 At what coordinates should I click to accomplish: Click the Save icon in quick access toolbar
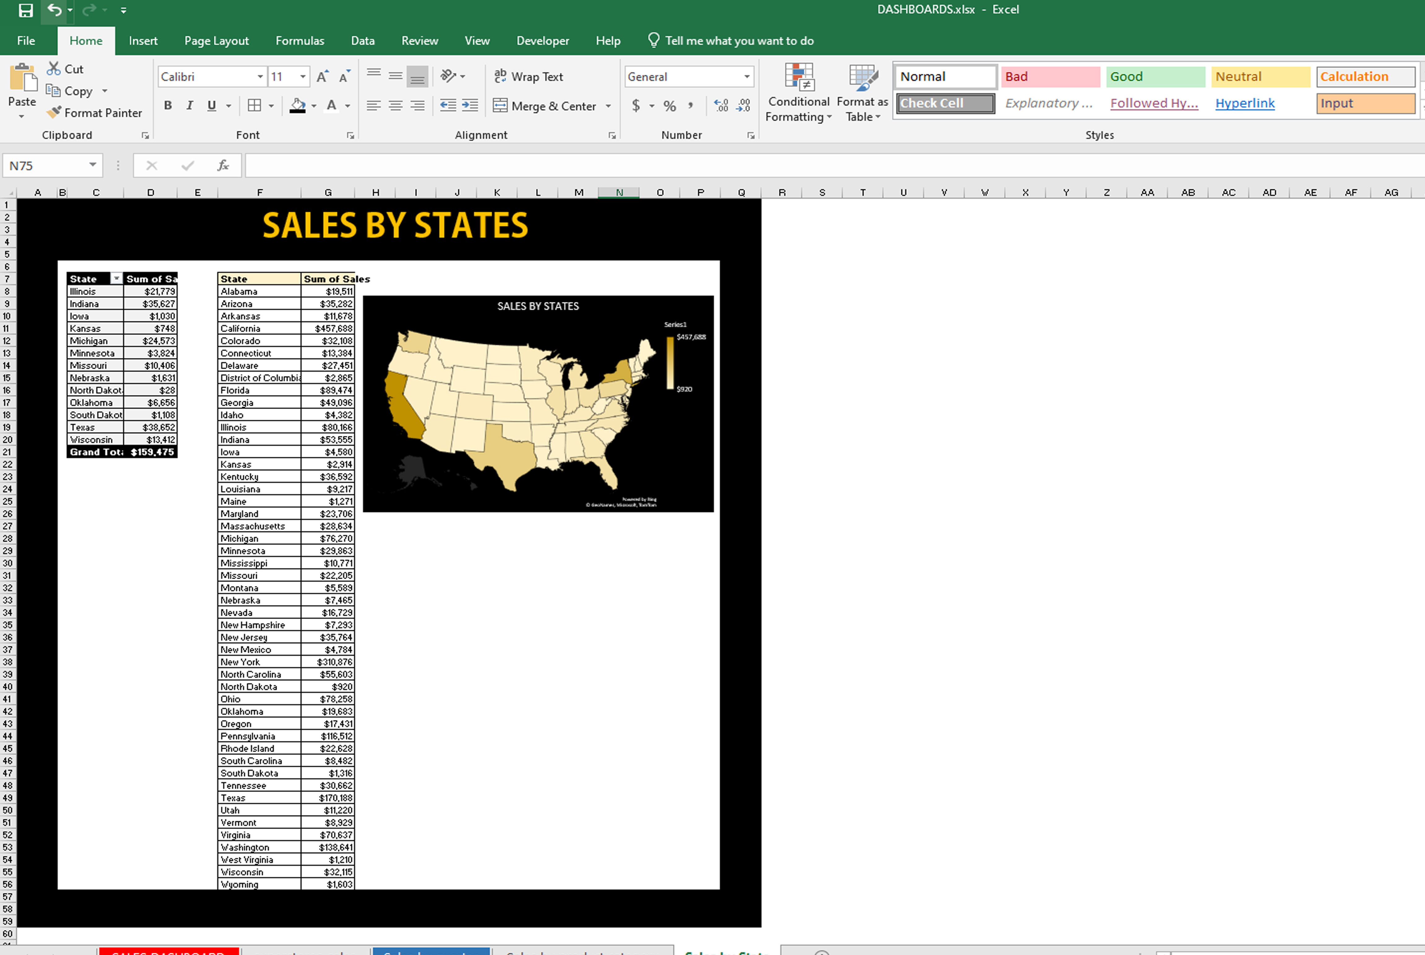coord(26,10)
